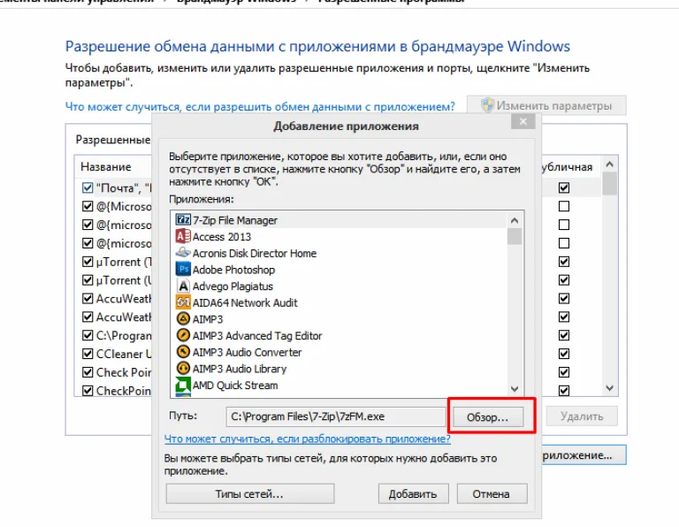
Task: Select AMD Quick Stream entry
Action: pyautogui.click(x=339, y=385)
